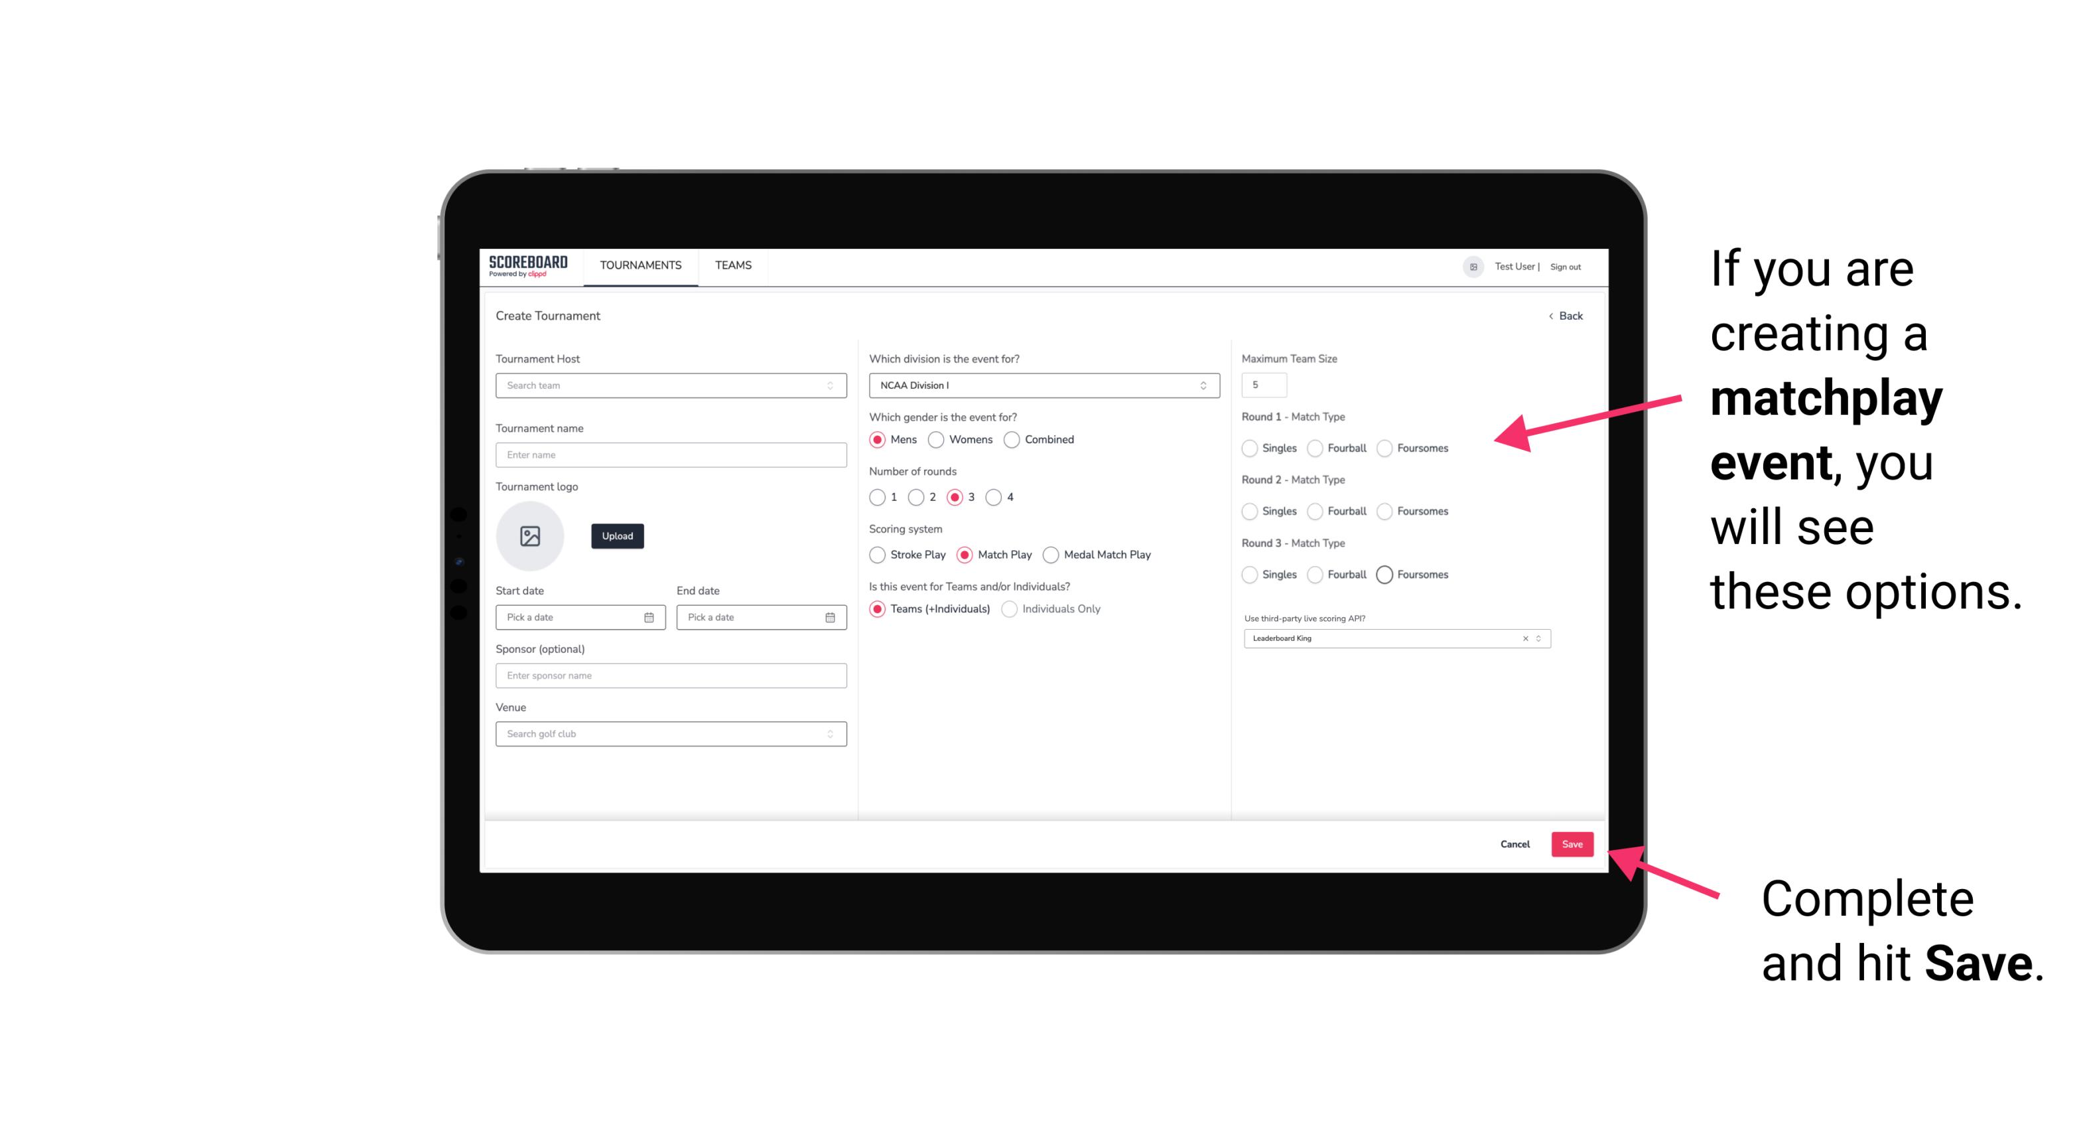Expand the third-party live scoring API dropdown
Image resolution: width=2085 pixels, height=1122 pixels.
pyautogui.click(x=1537, y=638)
